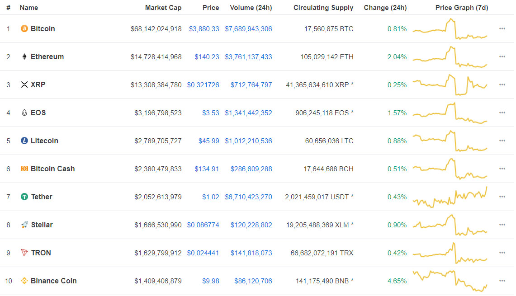Open the XRP 7d price graph
Image resolution: width=516 pixels, height=296 pixels.
[x=450, y=85]
